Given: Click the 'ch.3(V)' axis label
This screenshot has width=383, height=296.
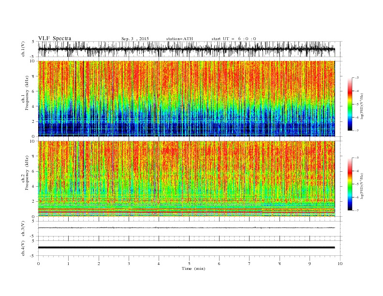Looking at the screenshot, I should (x=23, y=229).
